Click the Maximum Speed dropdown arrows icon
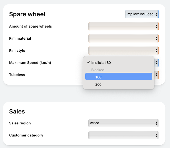The width and height of the screenshot is (170, 148). click(x=156, y=63)
